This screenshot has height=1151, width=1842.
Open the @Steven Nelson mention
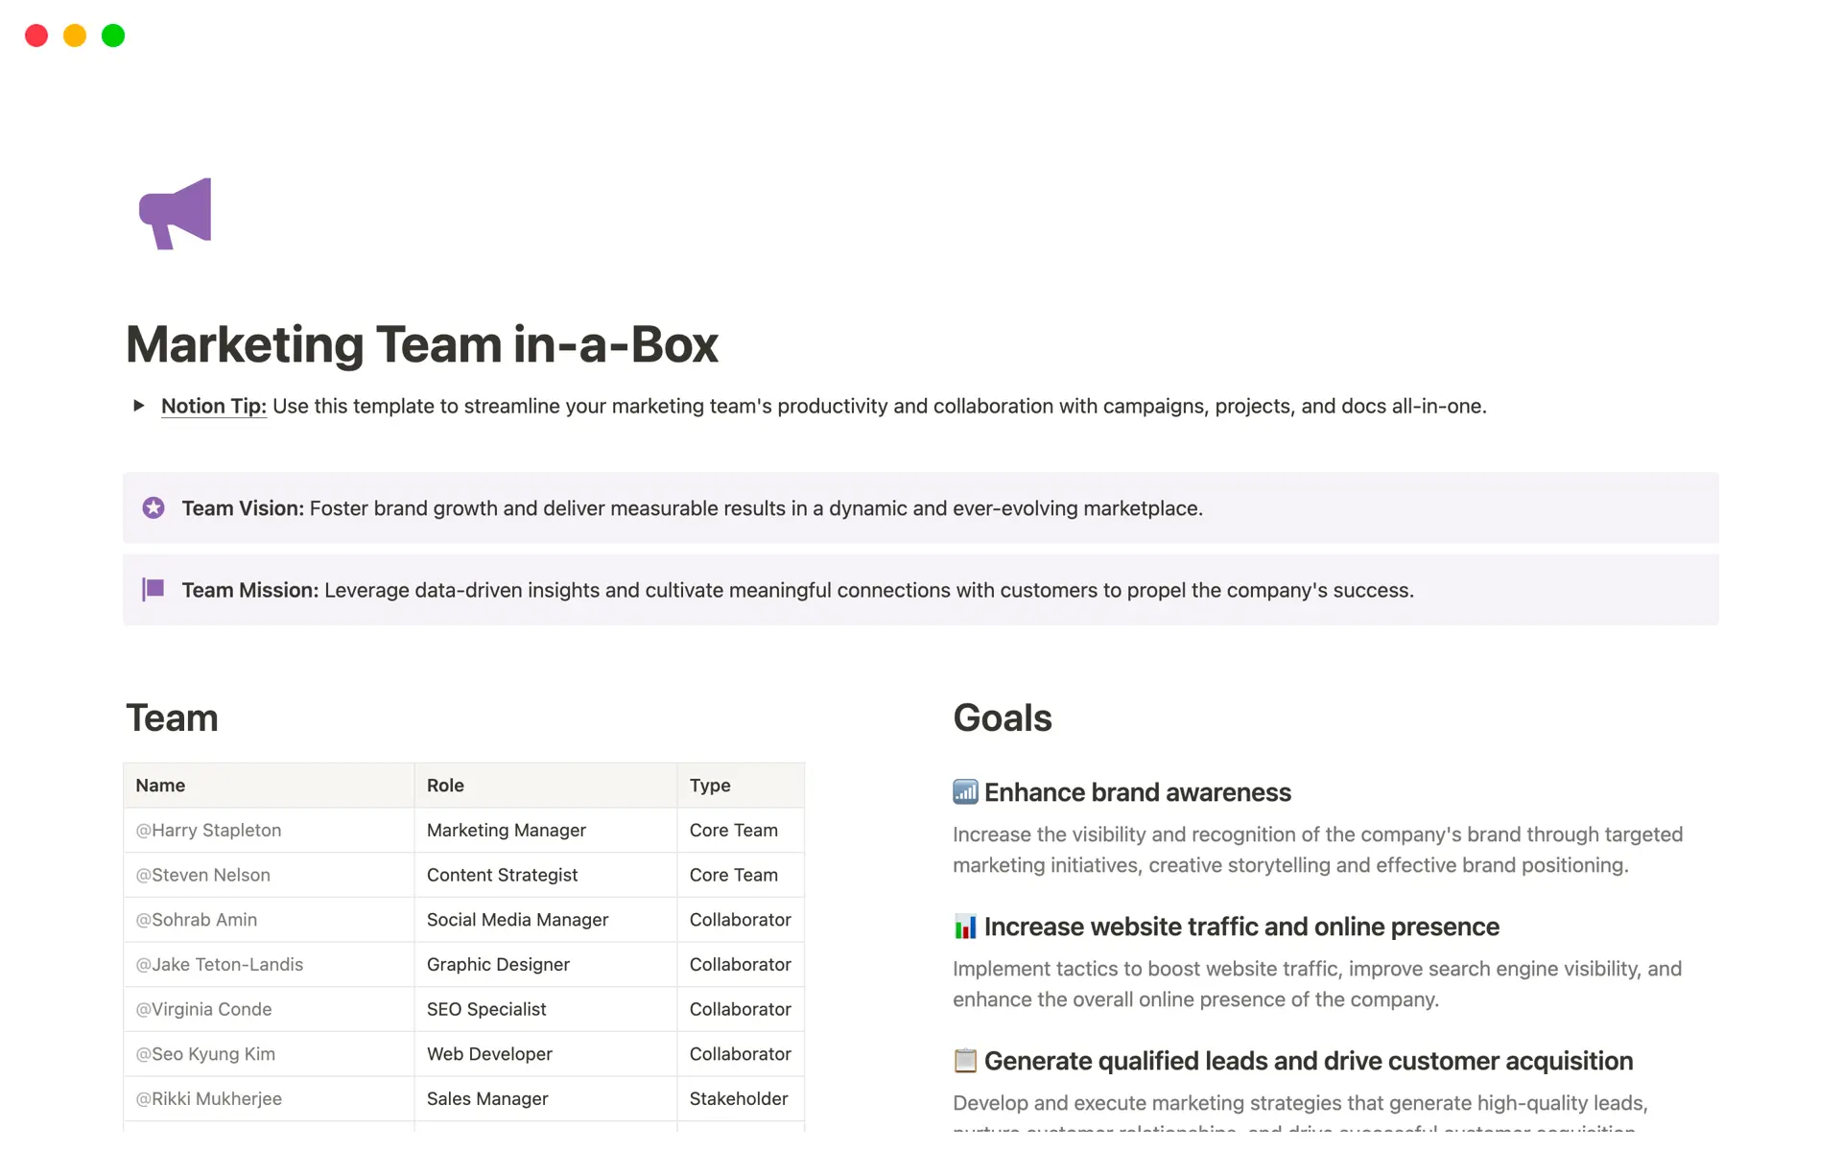click(x=203, y=875)
